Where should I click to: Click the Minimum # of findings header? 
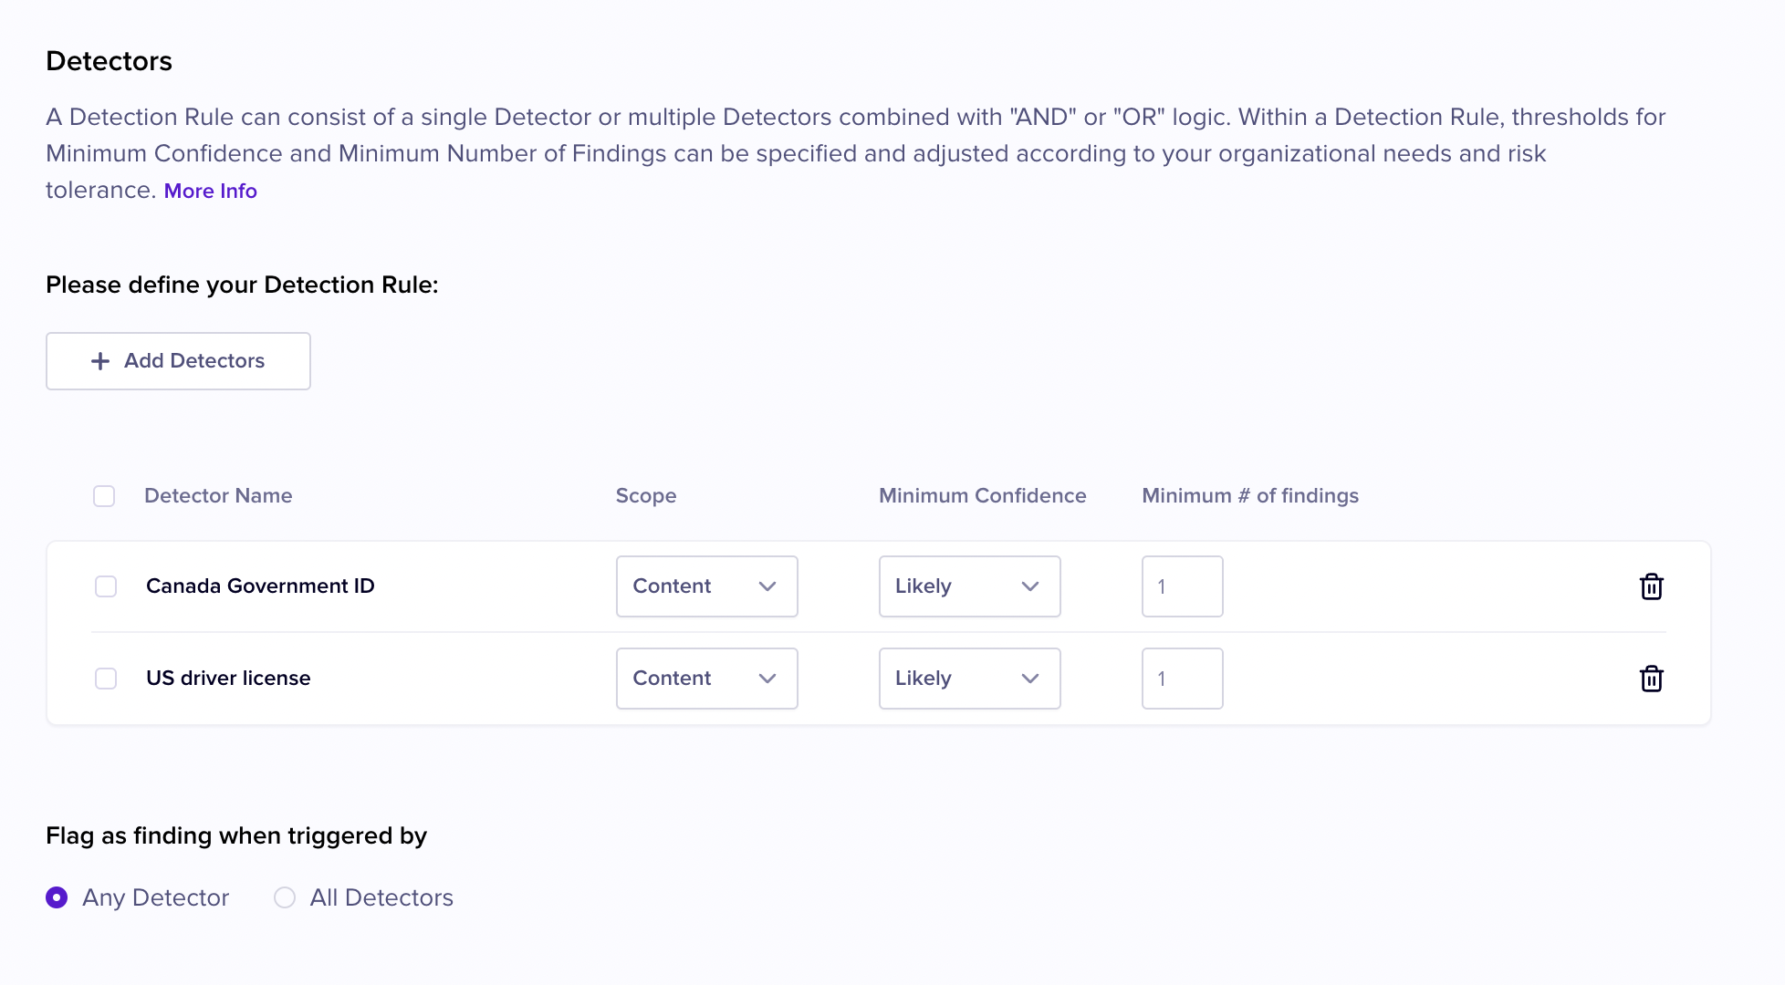click(1250, 495)
